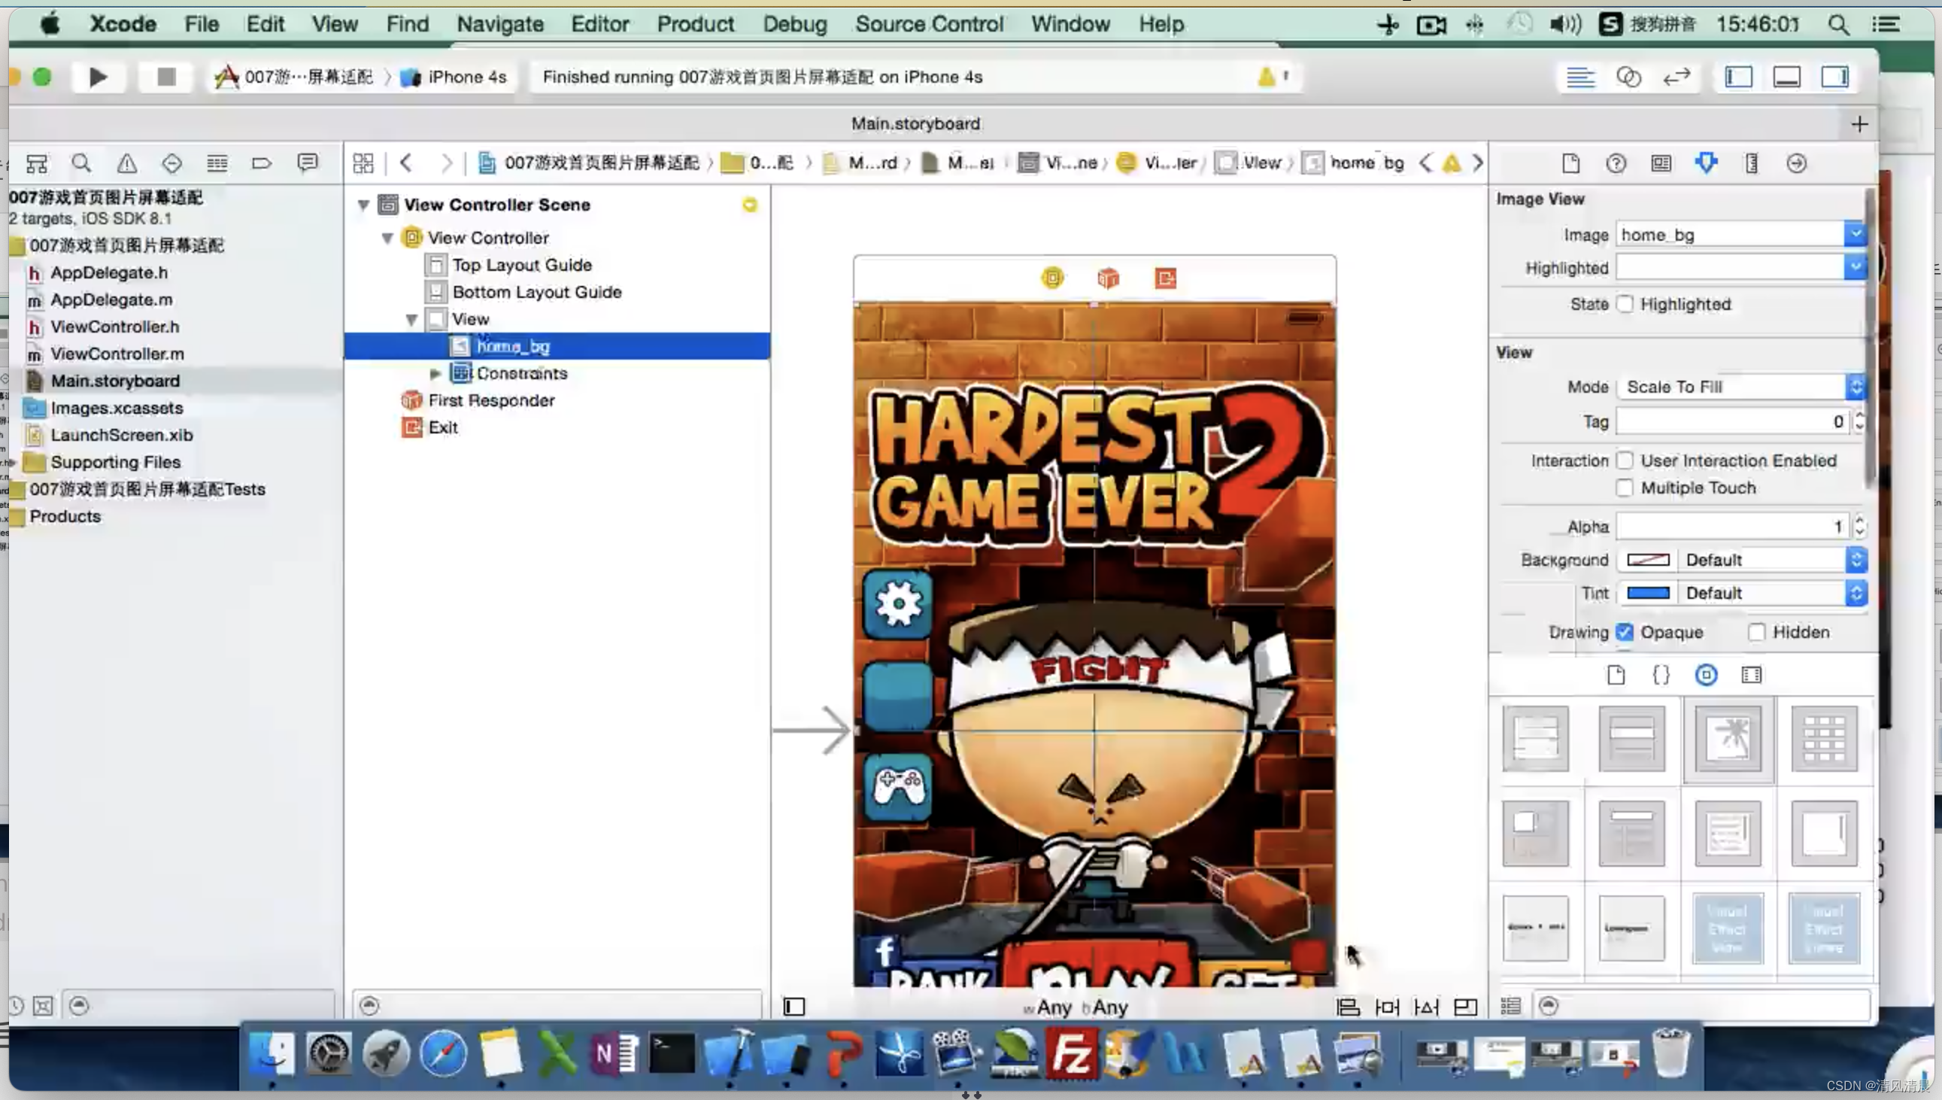Open the Quick Help inspector
The height and width of the screenshot is (1100, 1942).
tap(1616, 163)
